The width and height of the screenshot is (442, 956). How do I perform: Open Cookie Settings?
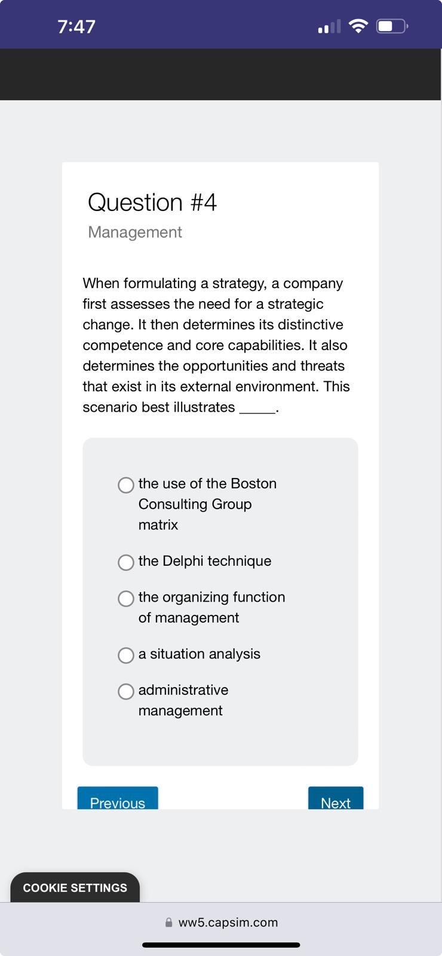[x=74, y=887]
